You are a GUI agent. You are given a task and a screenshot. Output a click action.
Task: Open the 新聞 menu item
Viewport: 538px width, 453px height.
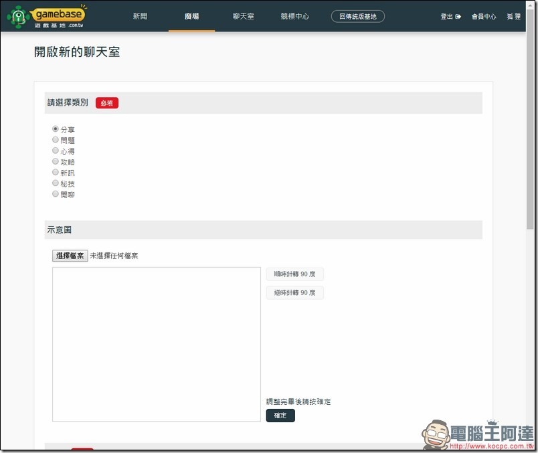(x=140, y=16)
